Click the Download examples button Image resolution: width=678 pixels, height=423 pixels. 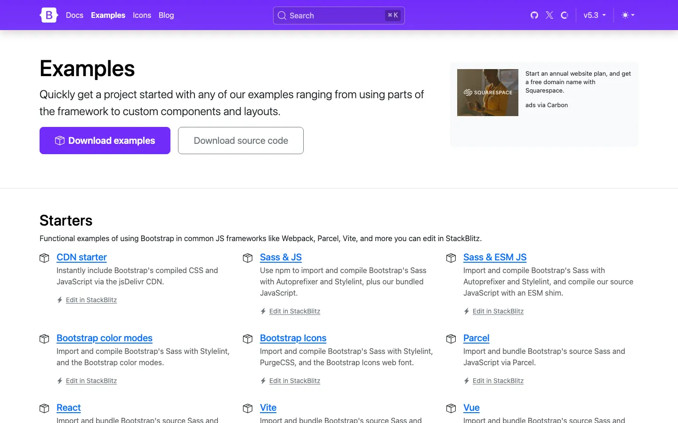(x=105, y=141)
